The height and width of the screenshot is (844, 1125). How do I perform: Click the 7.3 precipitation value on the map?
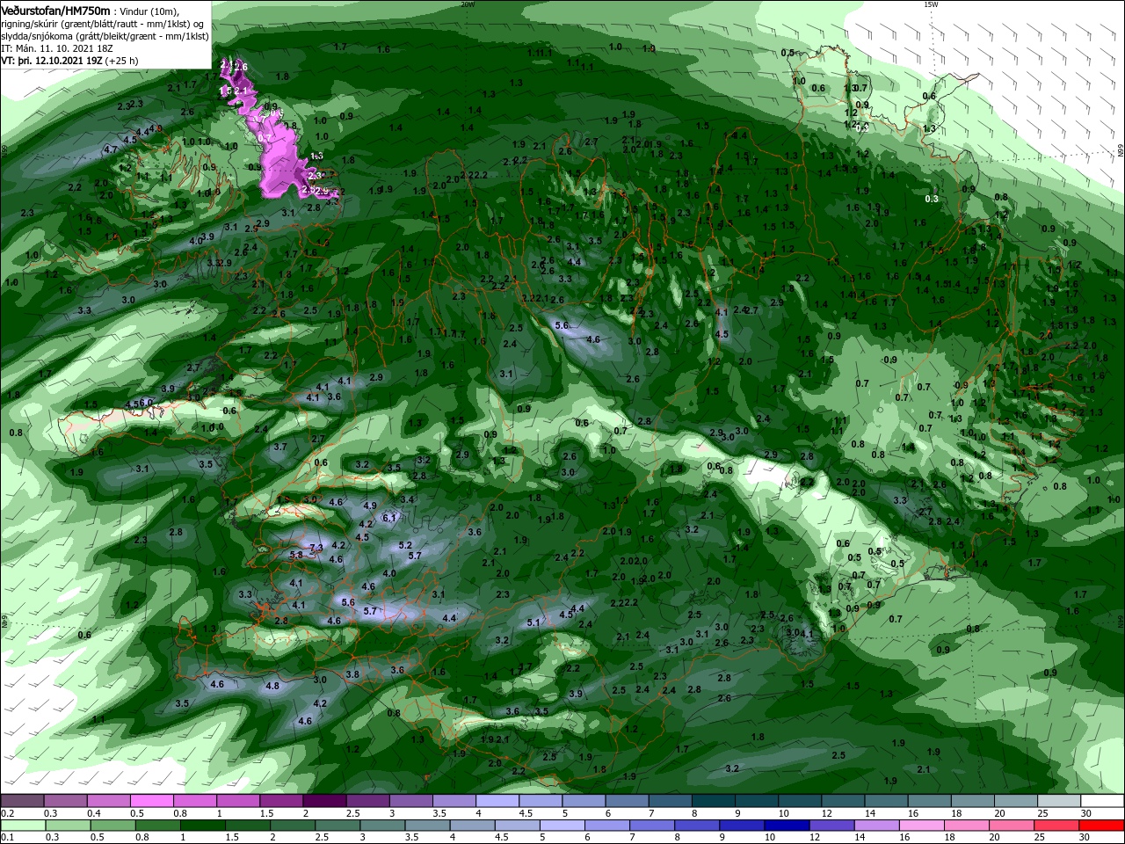click(316, 547)
